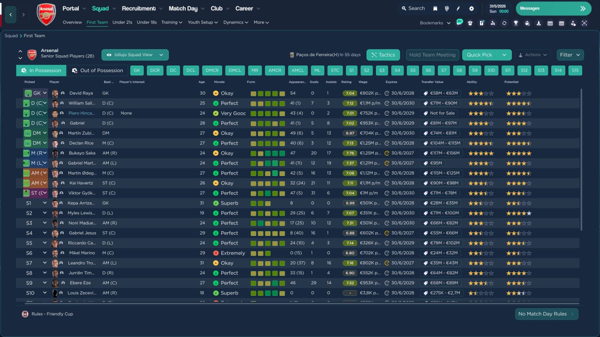Screen dimensions: 600x337
Task: Toggle the GK position filter chip
Action: pyautogui.click(x=137, y=71)
